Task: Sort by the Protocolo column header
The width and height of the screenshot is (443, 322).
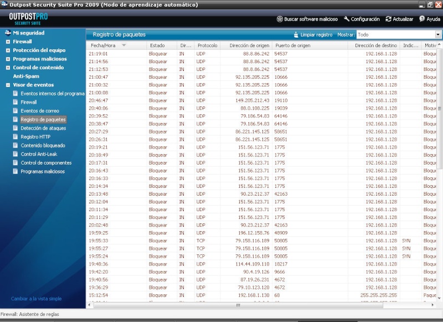Action: pyautogui.click(x=207, y=45)
